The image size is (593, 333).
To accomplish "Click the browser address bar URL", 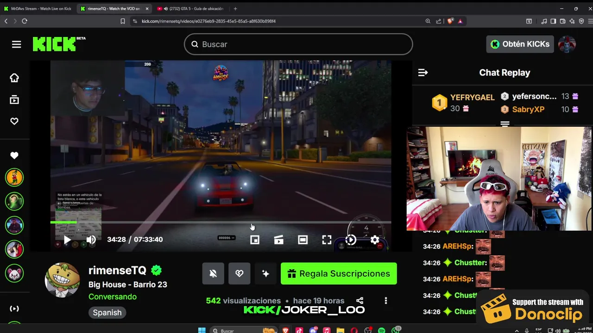I will (208, 21).
